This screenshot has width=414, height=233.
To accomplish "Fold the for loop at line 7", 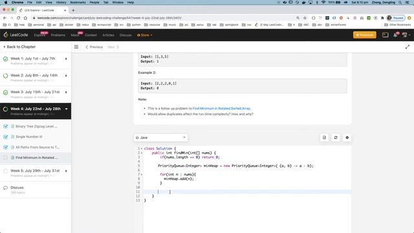I will 142,175.
